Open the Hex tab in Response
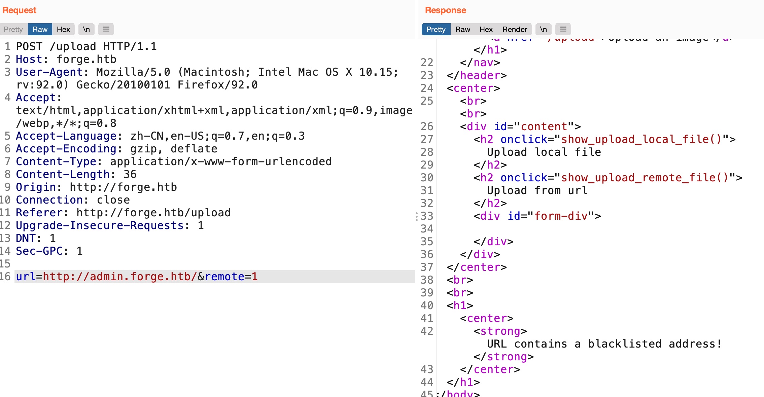 point(486,29)
